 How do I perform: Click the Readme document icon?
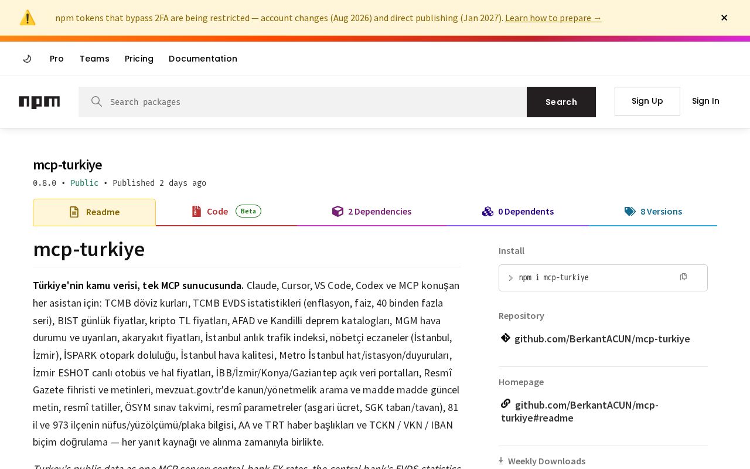click(x=74, y=212)
